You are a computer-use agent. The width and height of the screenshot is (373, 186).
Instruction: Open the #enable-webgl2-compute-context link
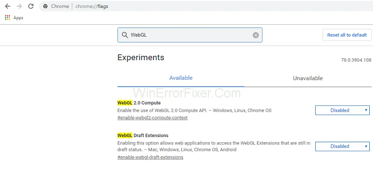(152, 118)
